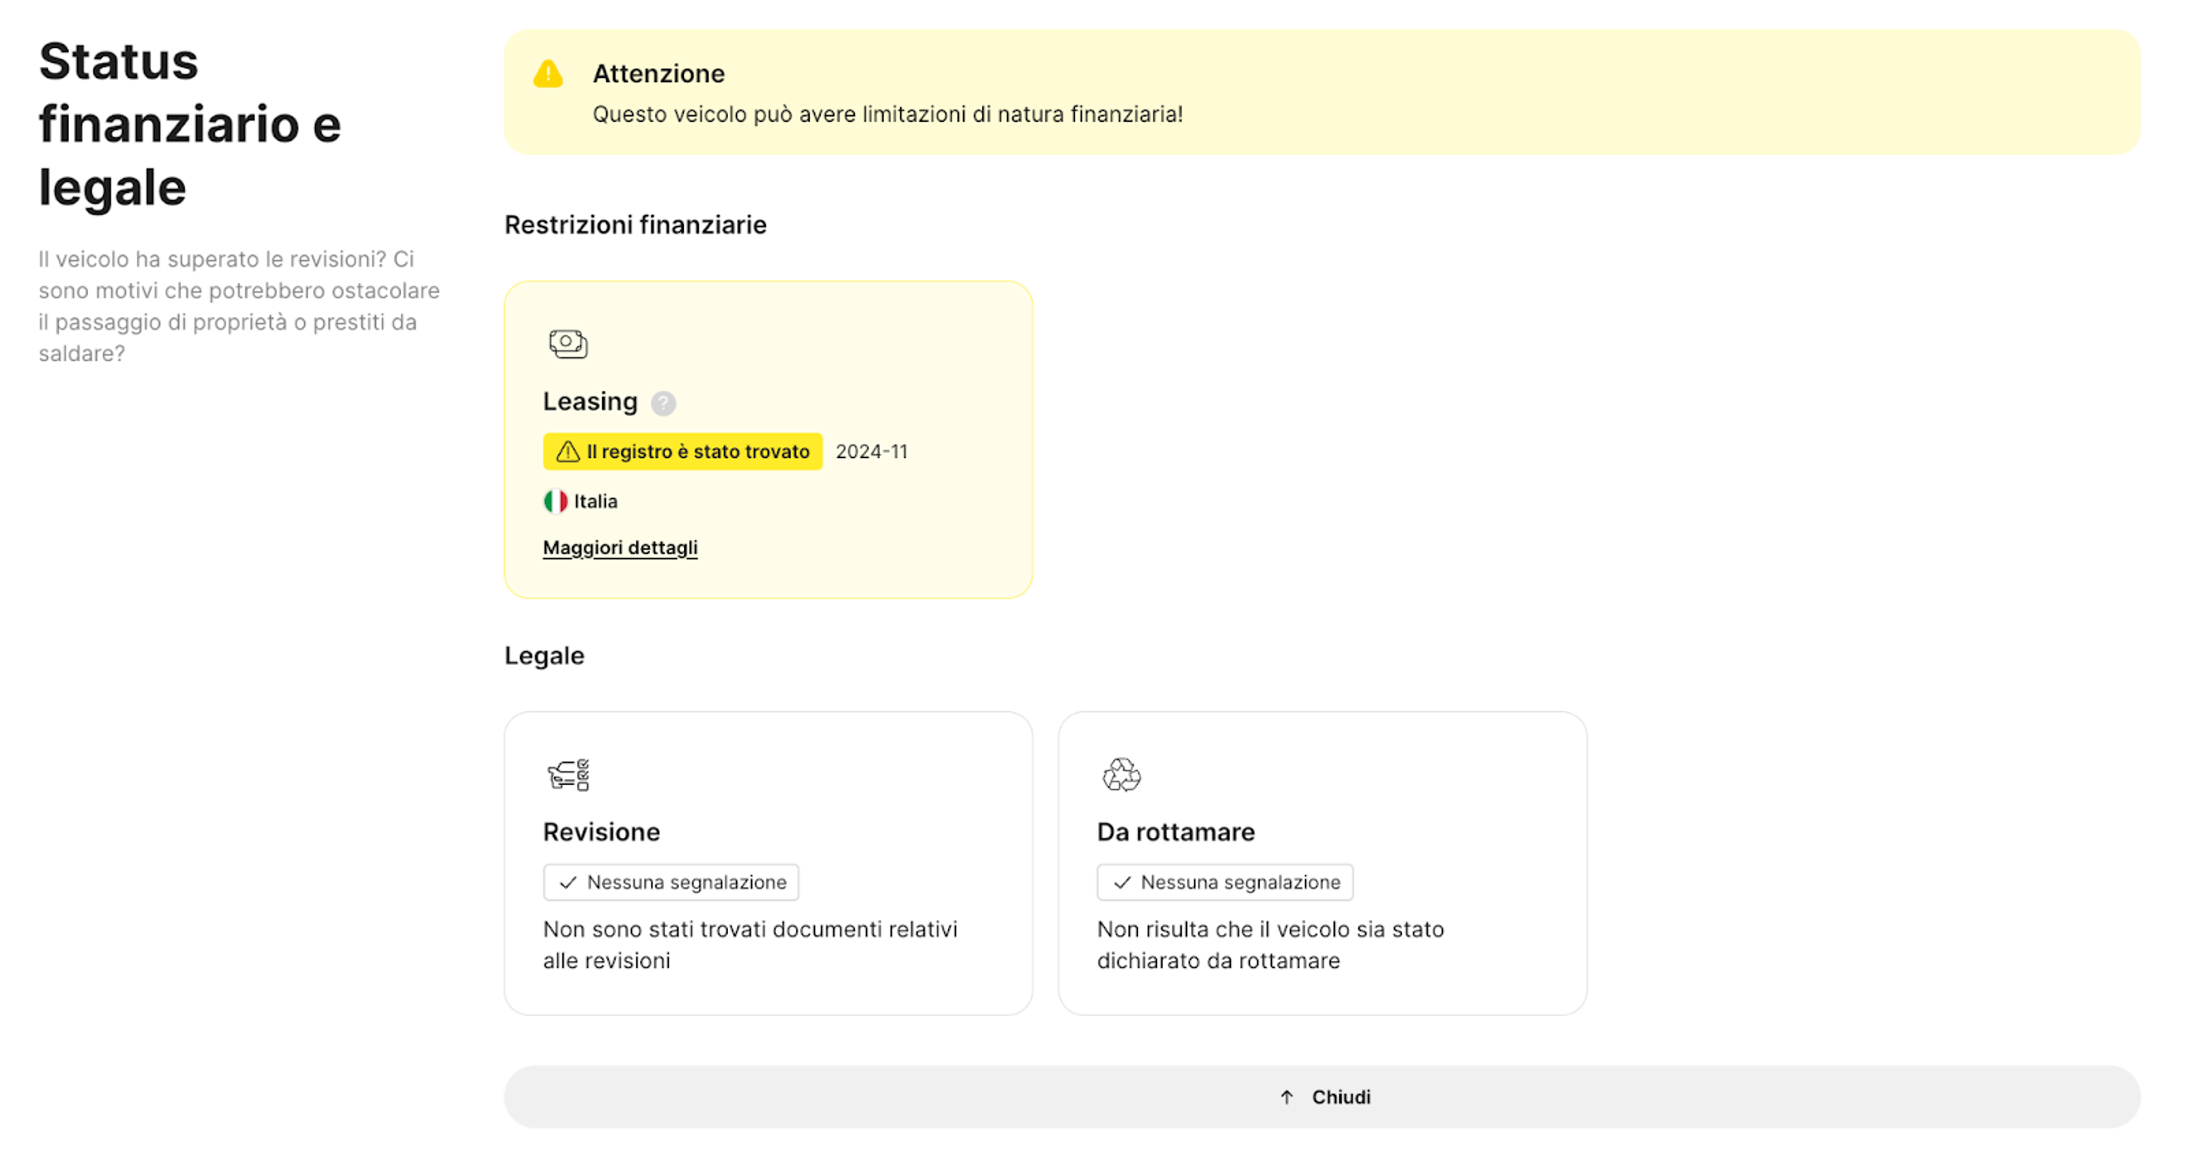This screenshot has height=1155, width=2188.
Task: Open the Maggiori dettagli link
Action: click(x=620, y=548)
